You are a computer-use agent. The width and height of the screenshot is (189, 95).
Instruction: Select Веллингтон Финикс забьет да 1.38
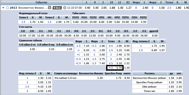click(x=171, y=78)
